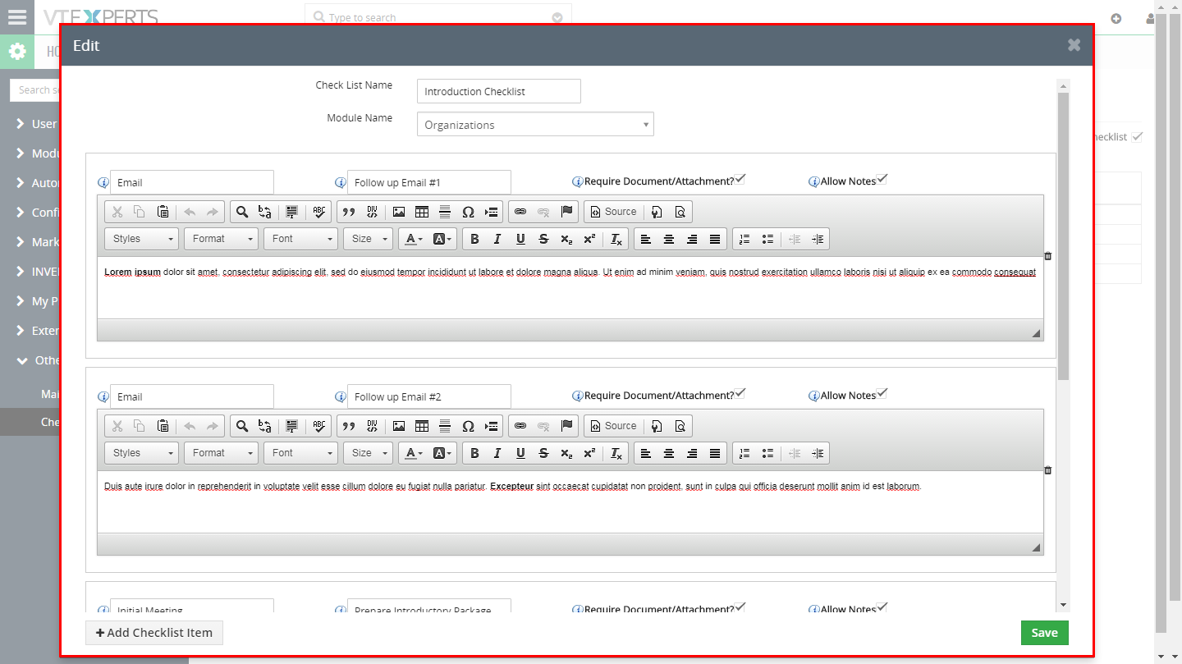
Task: Toggle the checklist checkbox in the background page
Action: click(1137, 136)
